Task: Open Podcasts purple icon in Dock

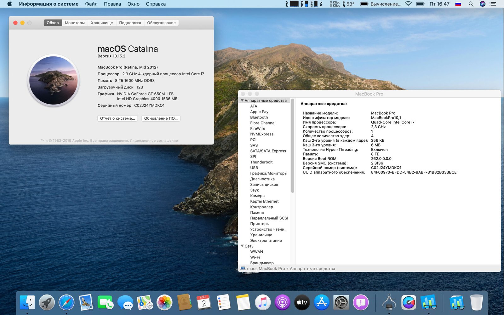Action: coord(282,302)
